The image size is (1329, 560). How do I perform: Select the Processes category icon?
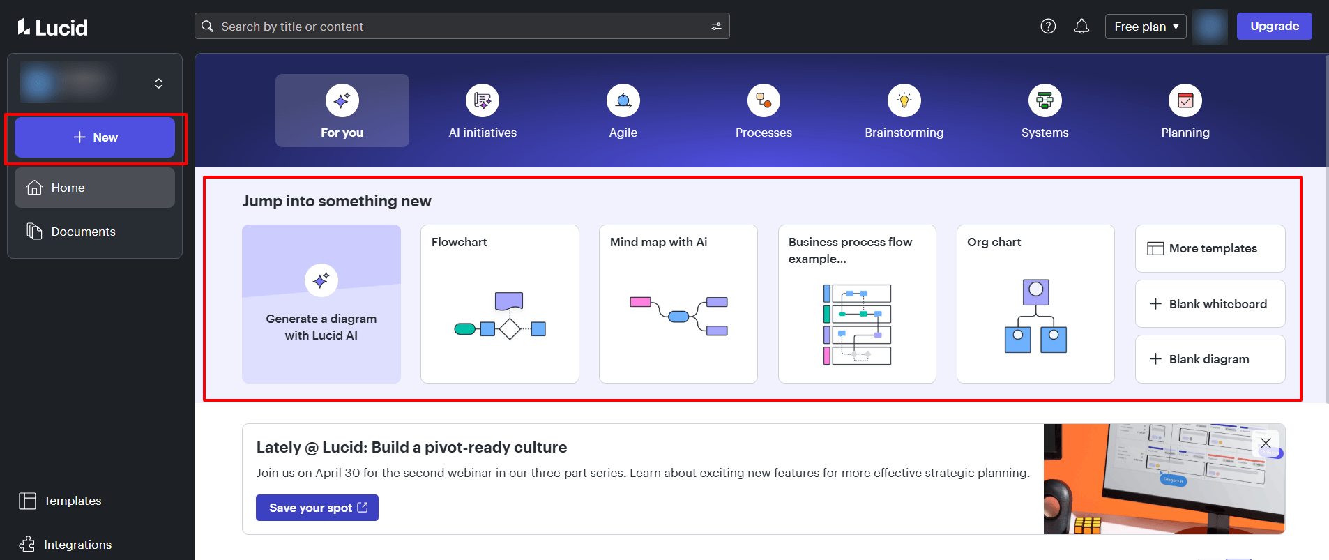(x=764, y=101)
